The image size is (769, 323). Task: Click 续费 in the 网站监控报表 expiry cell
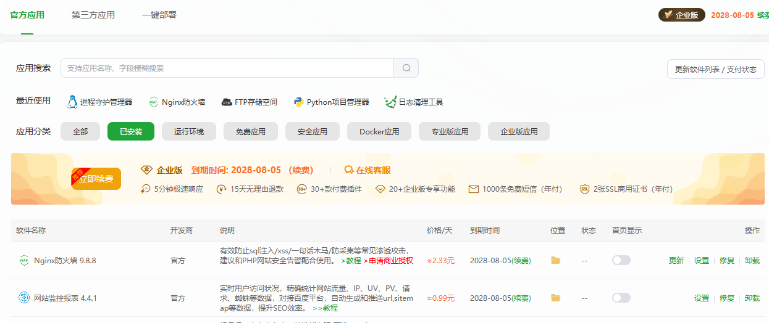coord(521,298)
